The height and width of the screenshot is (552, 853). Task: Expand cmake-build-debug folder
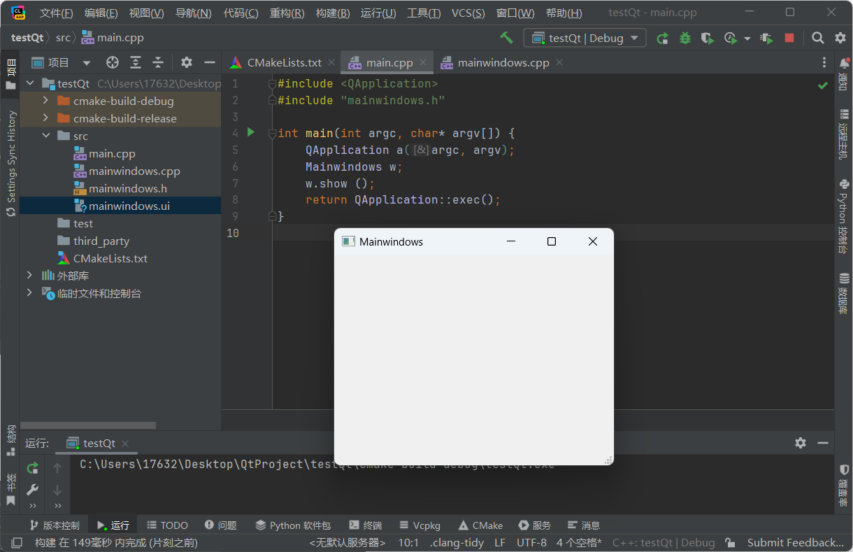pos(45,101)
